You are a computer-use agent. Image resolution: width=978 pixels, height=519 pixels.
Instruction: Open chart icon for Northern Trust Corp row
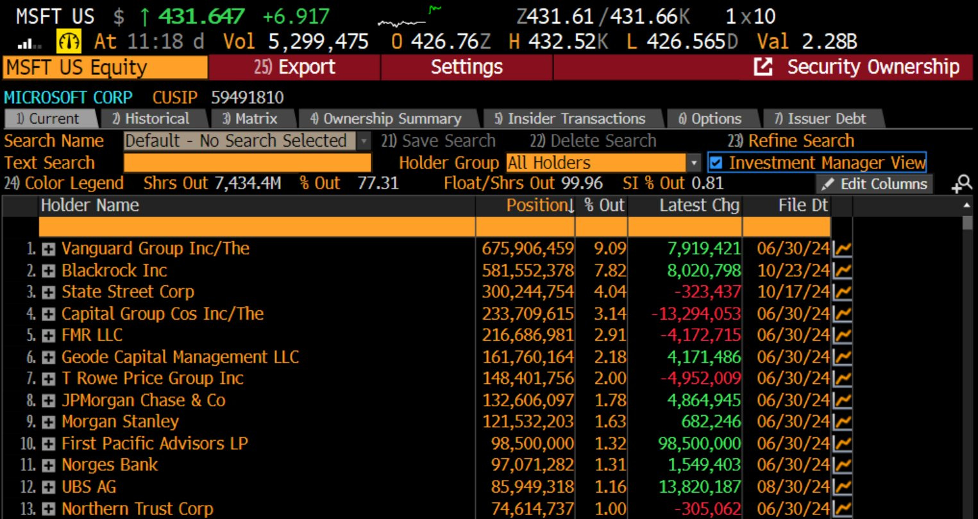click(x=843, y=509)
